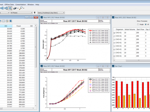
Task: Click chart icon of process table window
Action: (113, 17)
